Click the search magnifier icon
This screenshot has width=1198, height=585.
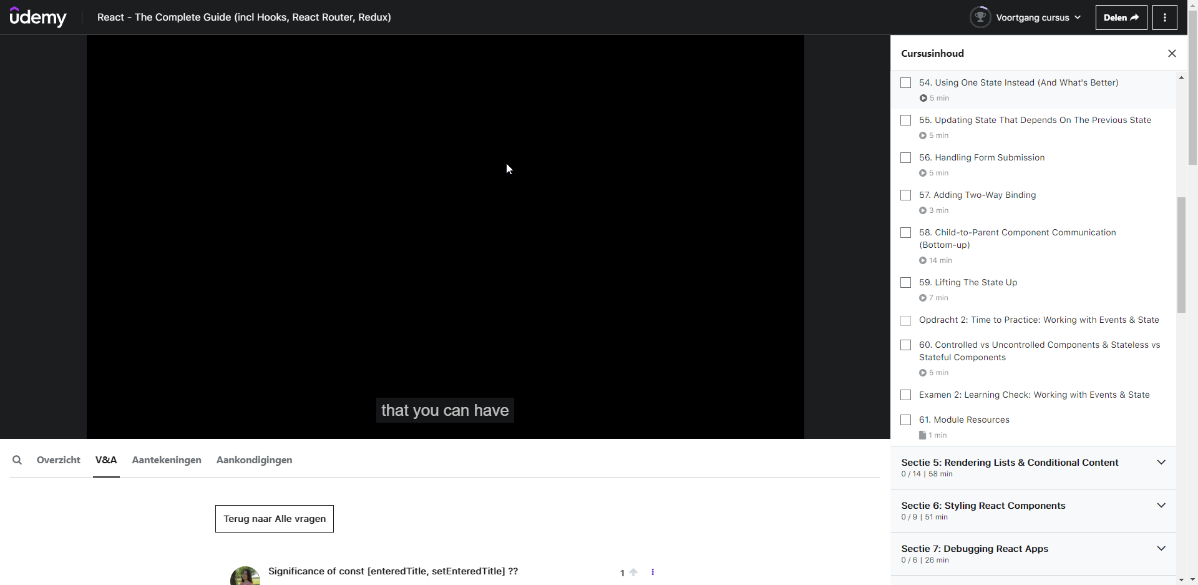[17, 460]
